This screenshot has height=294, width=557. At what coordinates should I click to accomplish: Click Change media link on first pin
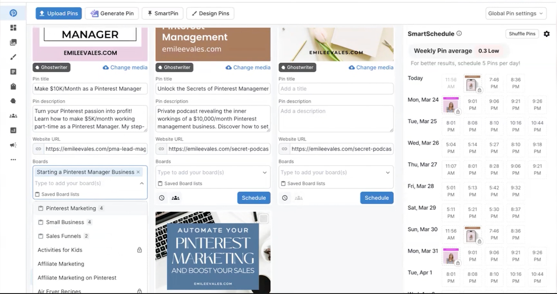click(125, 67)
